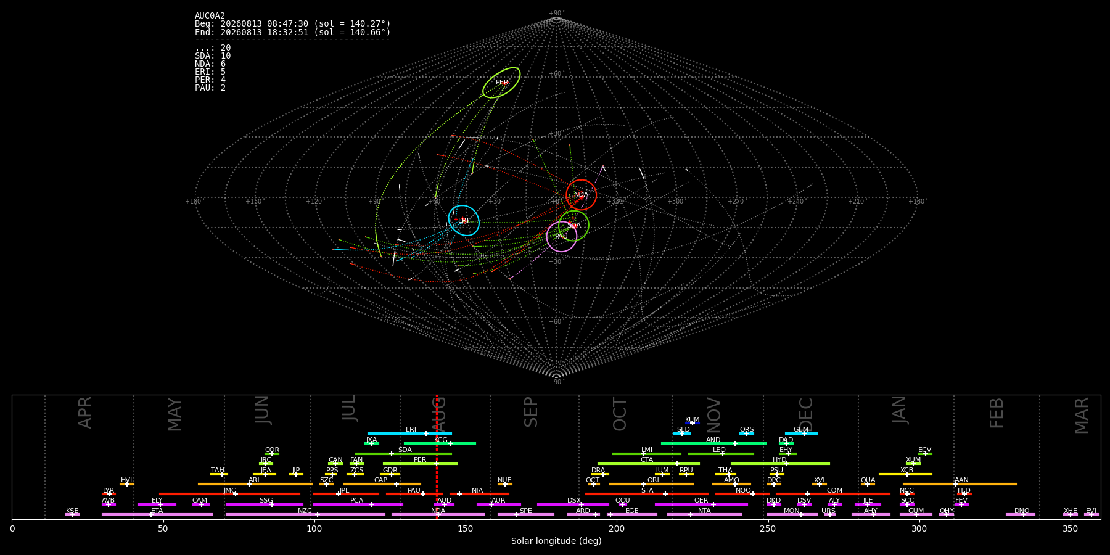Click the cyan ERI radiant circle
1110x555 pixels.
pyautogui.click(x=464, y=220)
